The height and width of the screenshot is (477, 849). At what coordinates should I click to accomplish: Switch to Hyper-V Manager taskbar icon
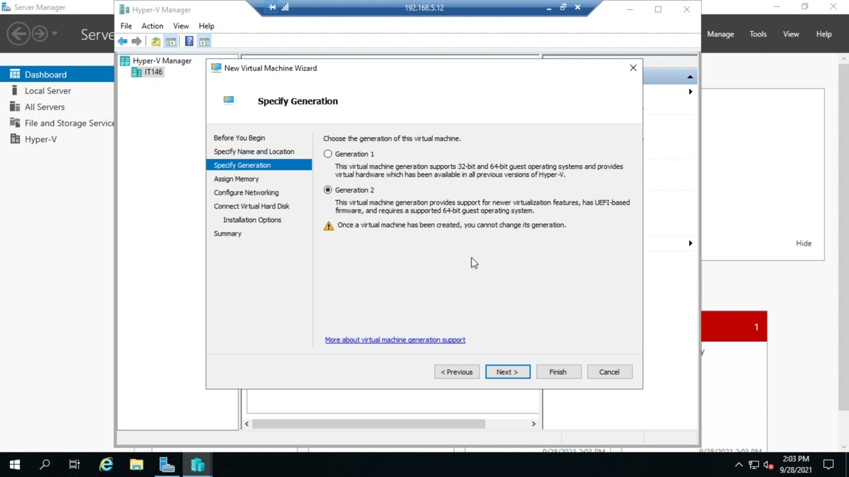[x=198, y=465]
